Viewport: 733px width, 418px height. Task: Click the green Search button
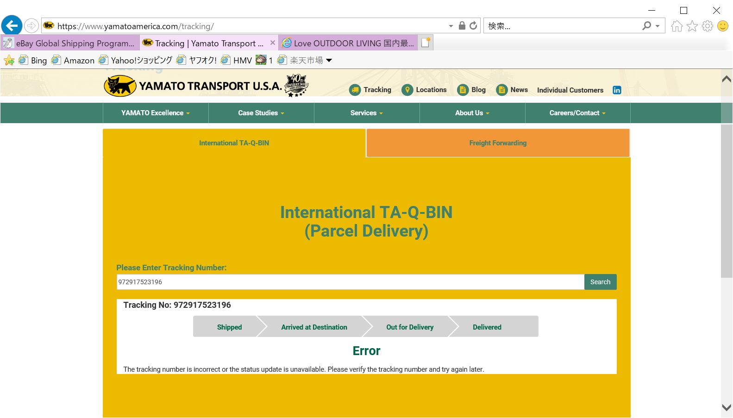point(600,282)
